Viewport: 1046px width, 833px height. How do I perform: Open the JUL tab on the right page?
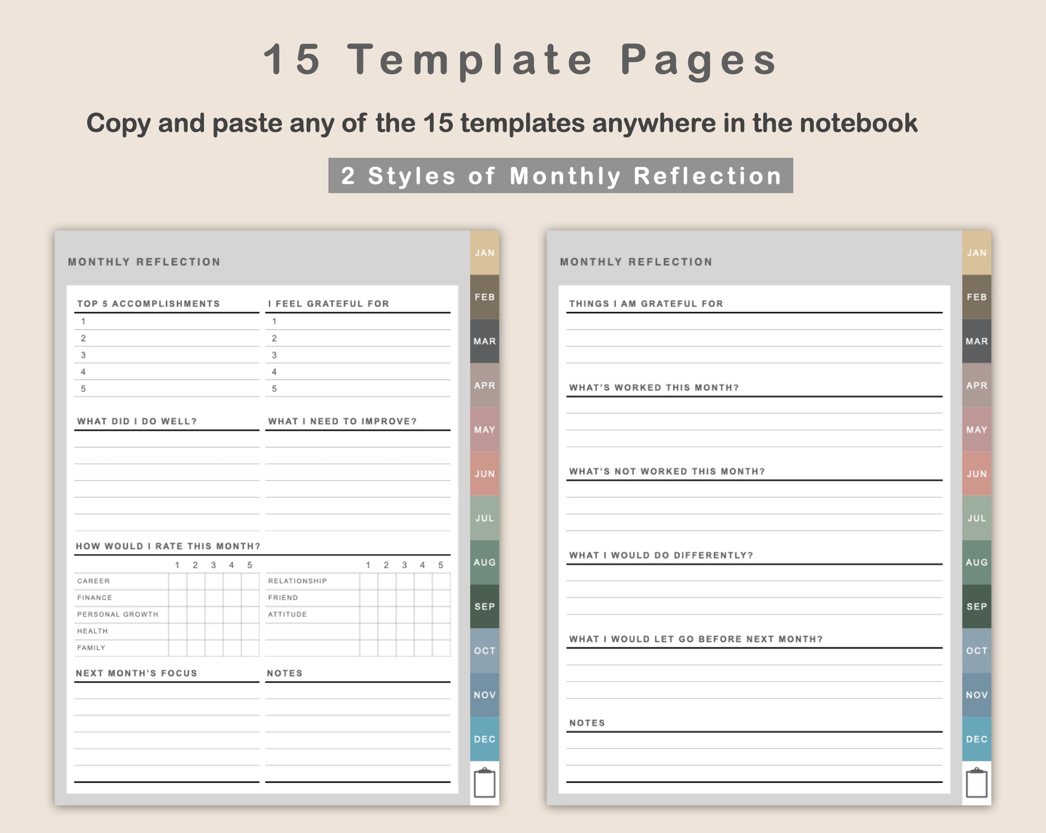pos(977,518)
